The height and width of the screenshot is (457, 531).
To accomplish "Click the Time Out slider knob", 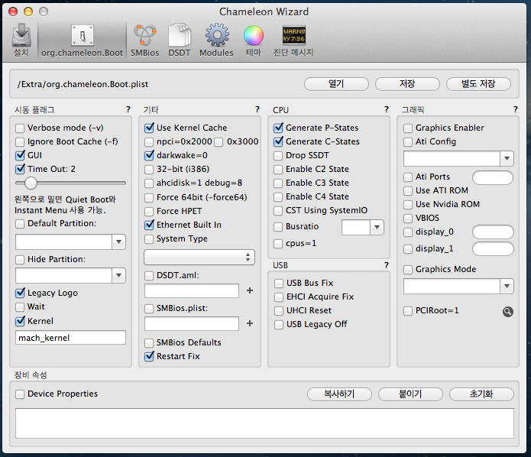I will click(x=31, y=183).
